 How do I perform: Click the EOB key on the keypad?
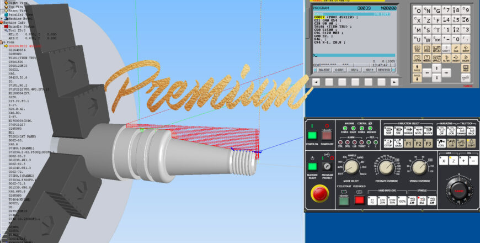437,39
